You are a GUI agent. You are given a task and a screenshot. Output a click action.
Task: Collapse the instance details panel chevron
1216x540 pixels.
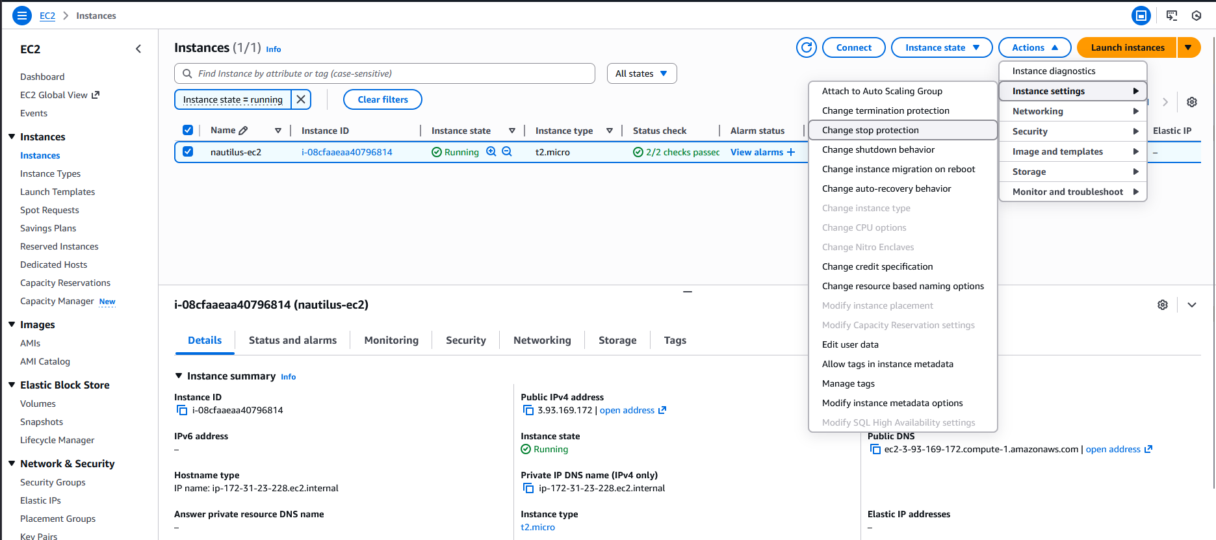(x=1192, y=305)
